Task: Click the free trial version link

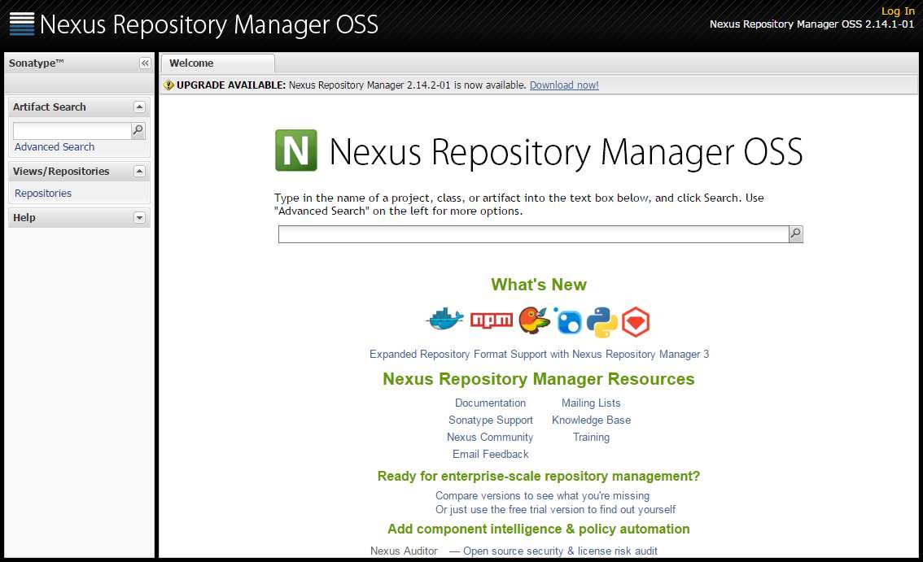Action: point(555,510)
